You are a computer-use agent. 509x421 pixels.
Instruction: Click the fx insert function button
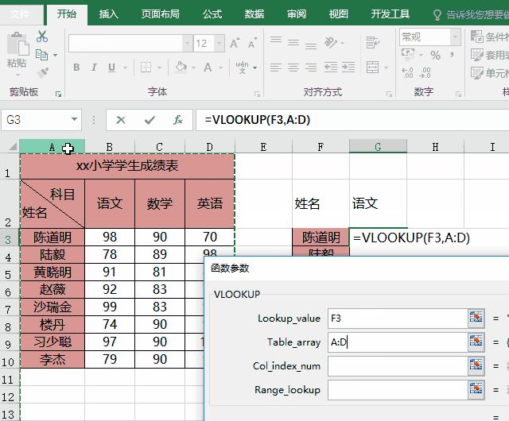tap(178, 120)
